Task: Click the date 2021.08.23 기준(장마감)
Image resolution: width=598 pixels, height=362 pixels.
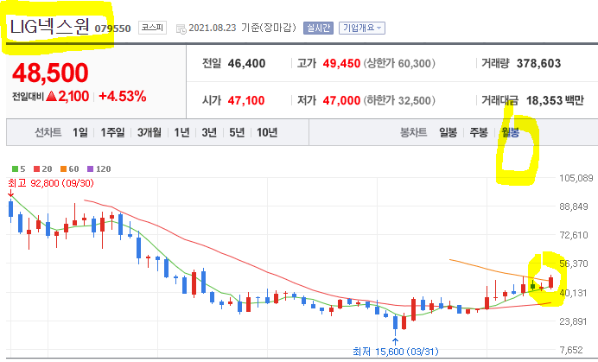Action: [x=242, y=28]
